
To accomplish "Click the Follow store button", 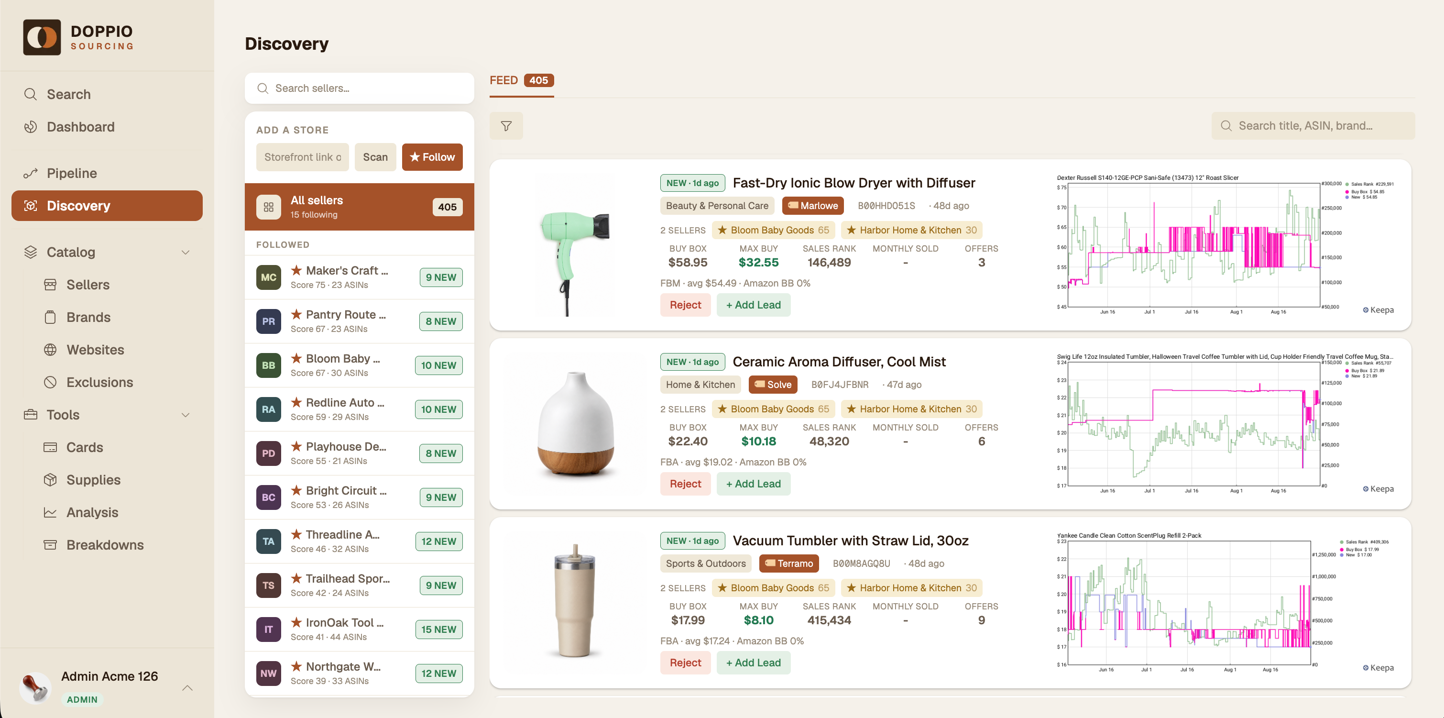I will [x=432, y=157].
